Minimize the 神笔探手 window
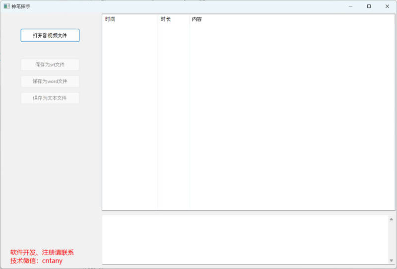This screenshot has height=269, width=397. coord(351,6)
